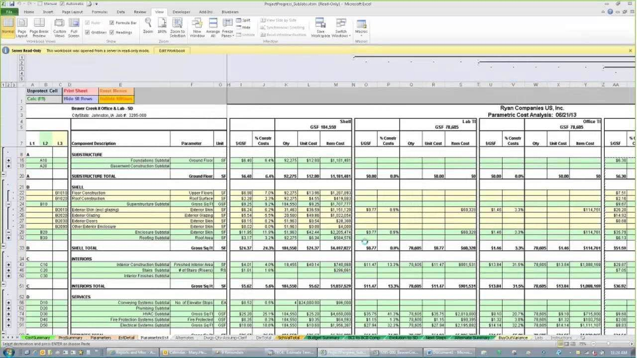Screen dimensions: 637x358
Task: Switch to the Developer ribbon tab
Action: pyautogui.click(x=181, y=12)
